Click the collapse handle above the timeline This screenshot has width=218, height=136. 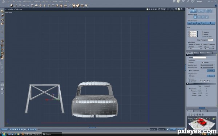92,127
